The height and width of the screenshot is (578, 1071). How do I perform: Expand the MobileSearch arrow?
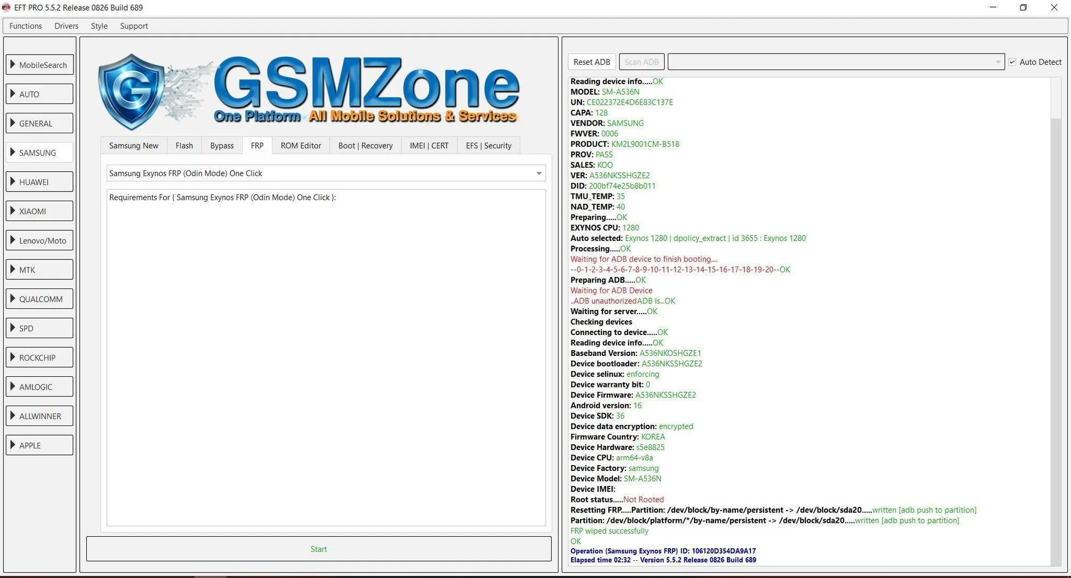pyautogui.click(x=13, y=65)
